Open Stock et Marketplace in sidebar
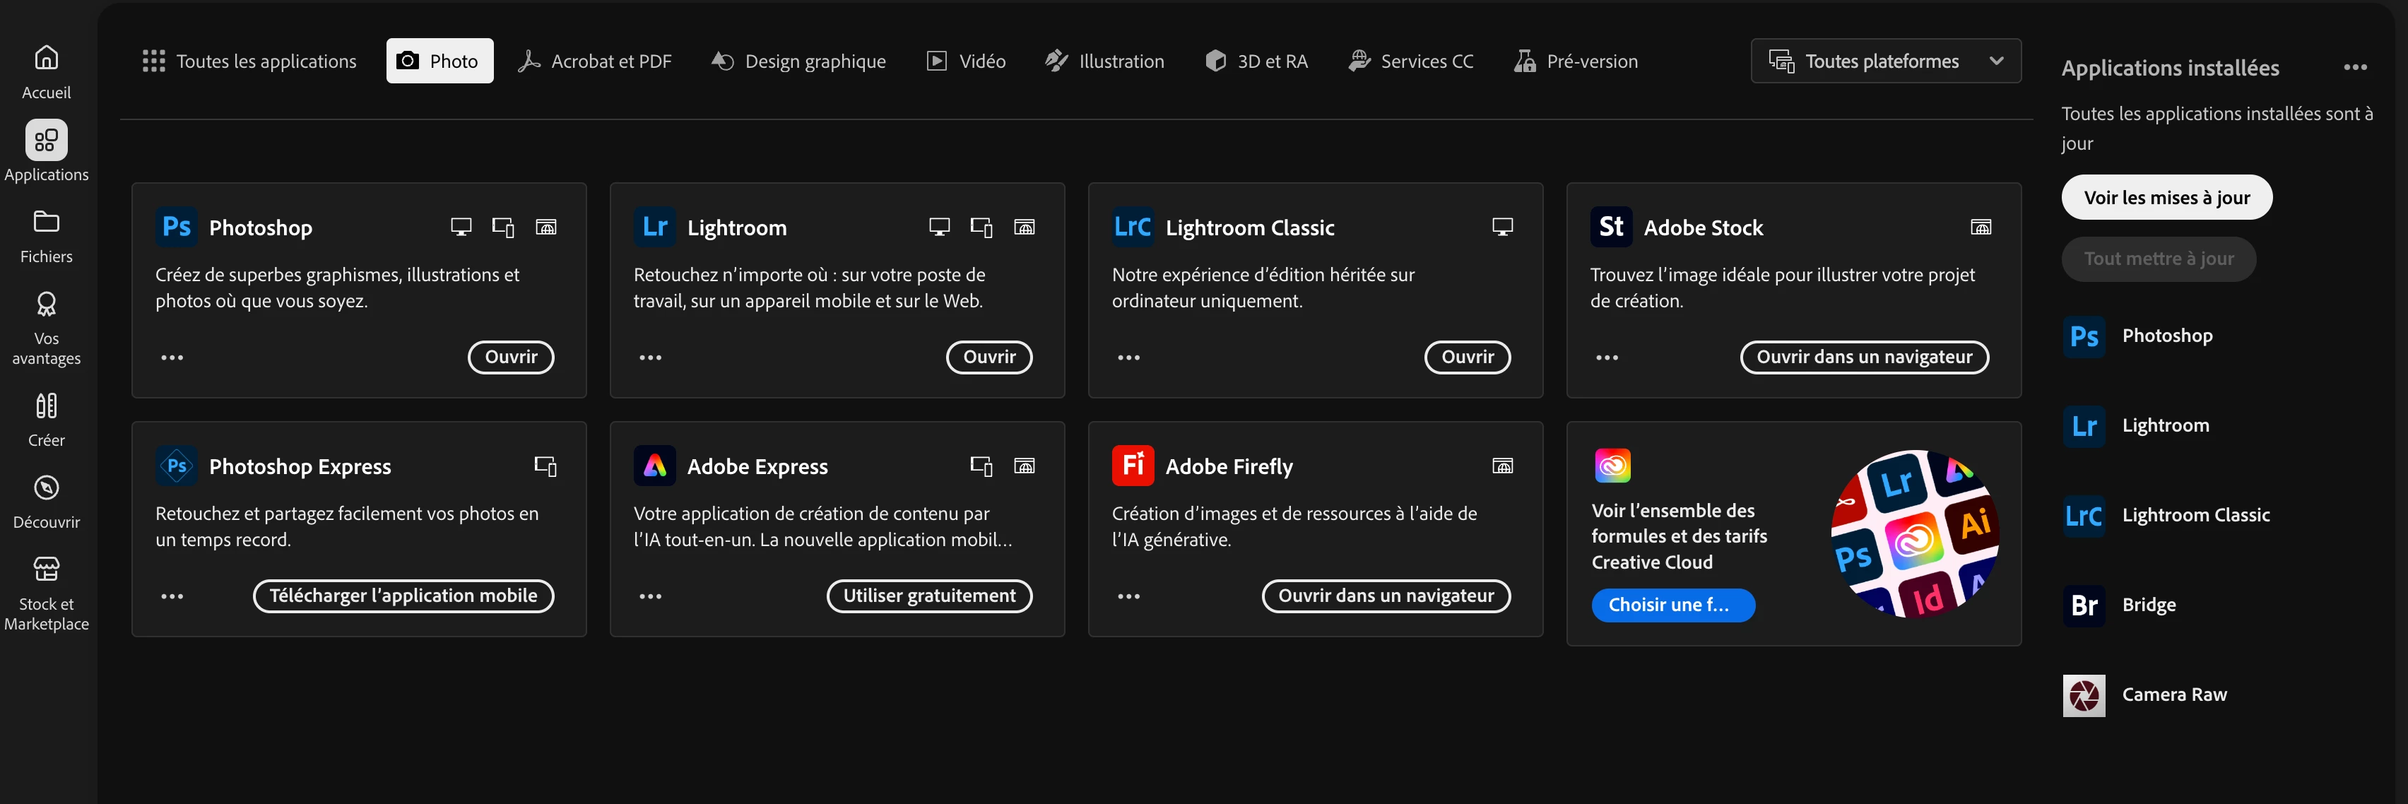The width and height of the screenshot is (2408, 804). click(46, 569)
